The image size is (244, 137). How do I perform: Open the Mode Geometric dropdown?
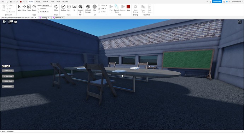(x=47, y=5)
